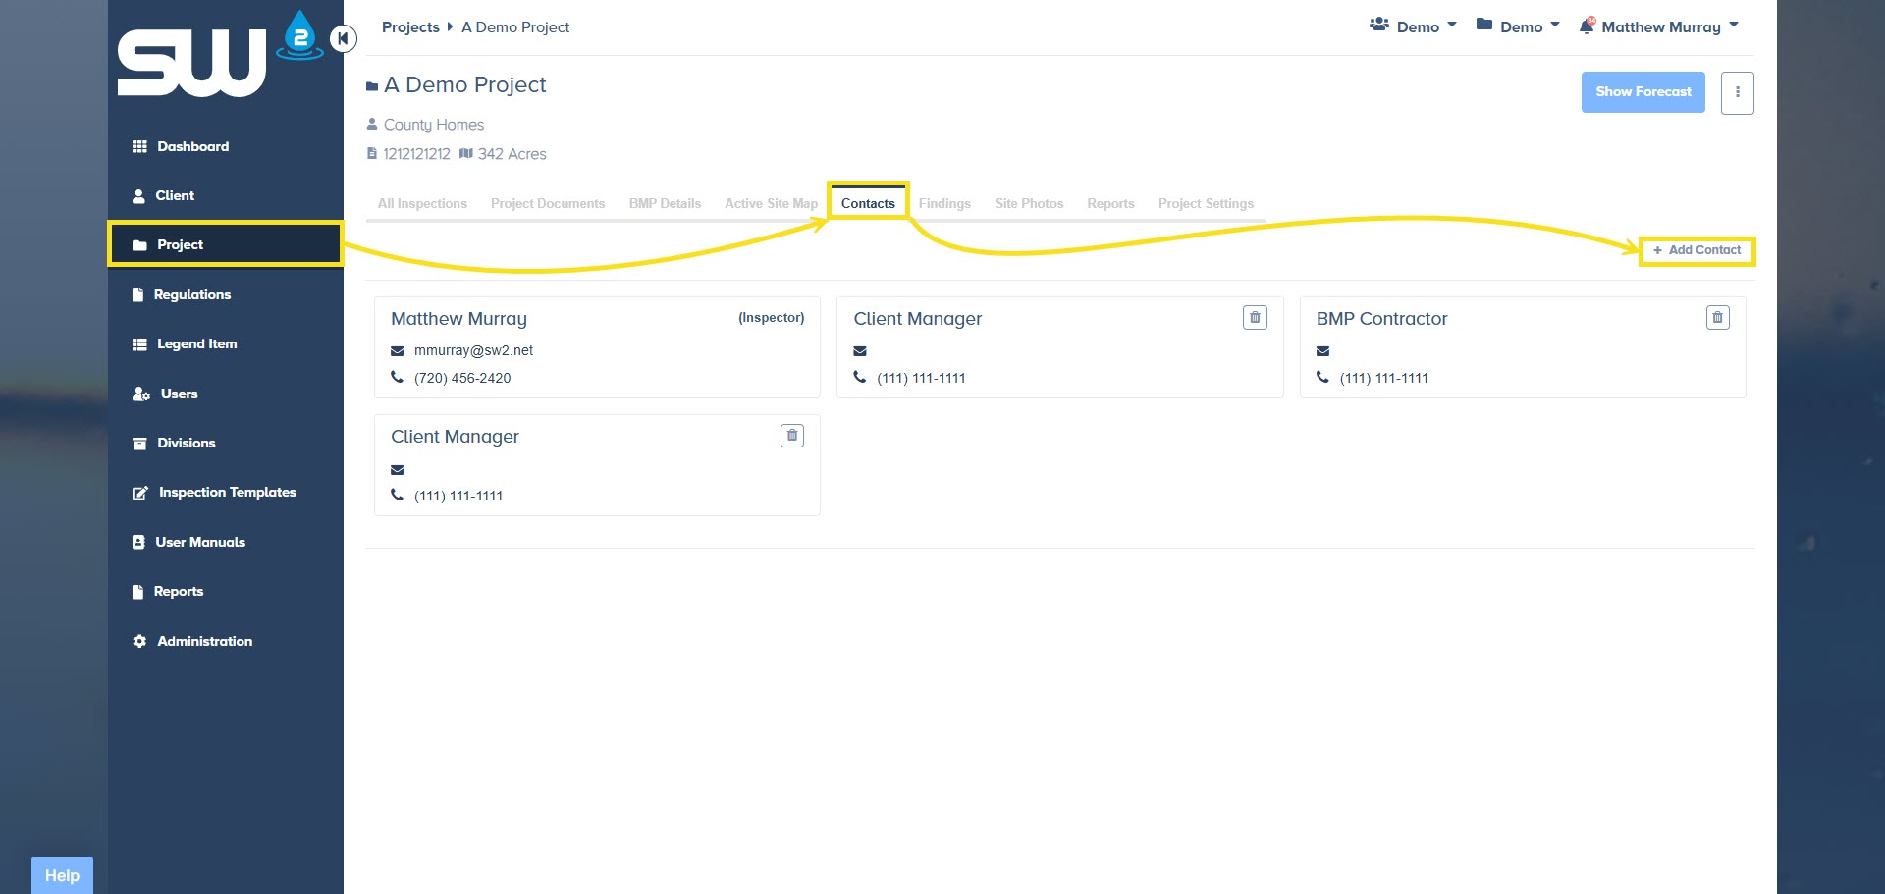Collapse the sidebar using the arrow icon

click(343, 38)
